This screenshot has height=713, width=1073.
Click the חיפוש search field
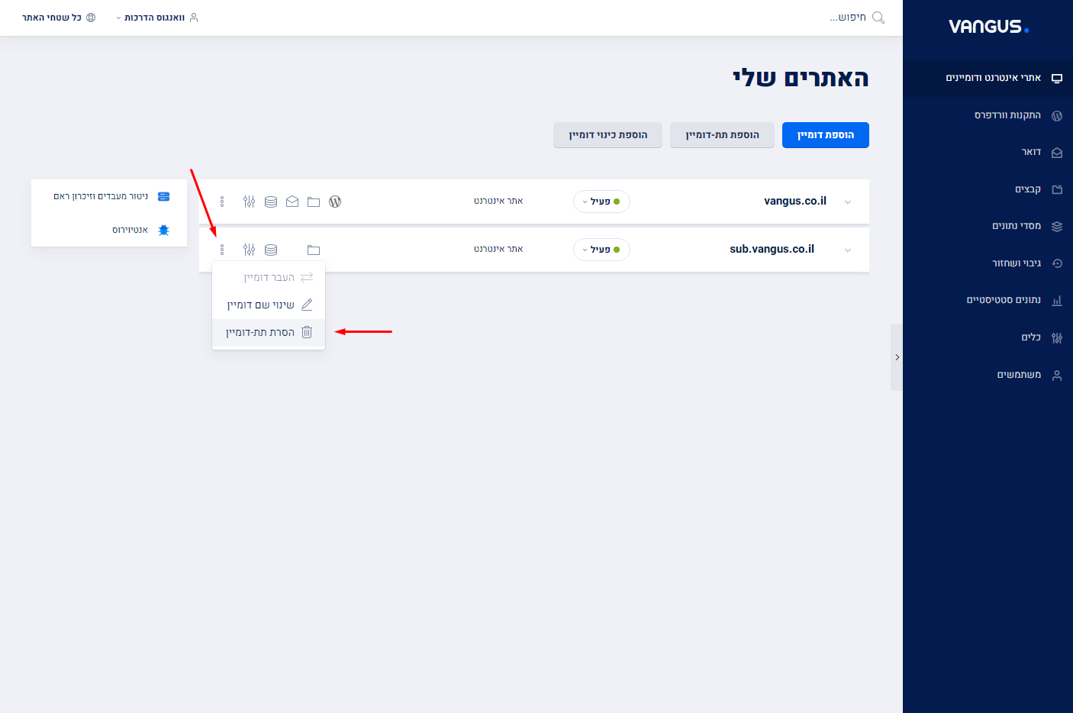coord(847,18)
